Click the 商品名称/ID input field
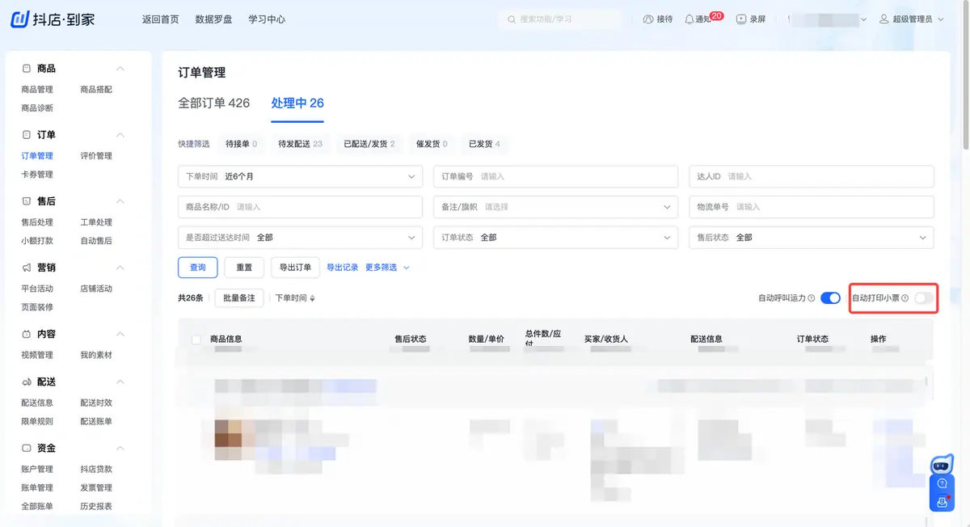Screen dimensions: 970x527 (x=300, y=207)
